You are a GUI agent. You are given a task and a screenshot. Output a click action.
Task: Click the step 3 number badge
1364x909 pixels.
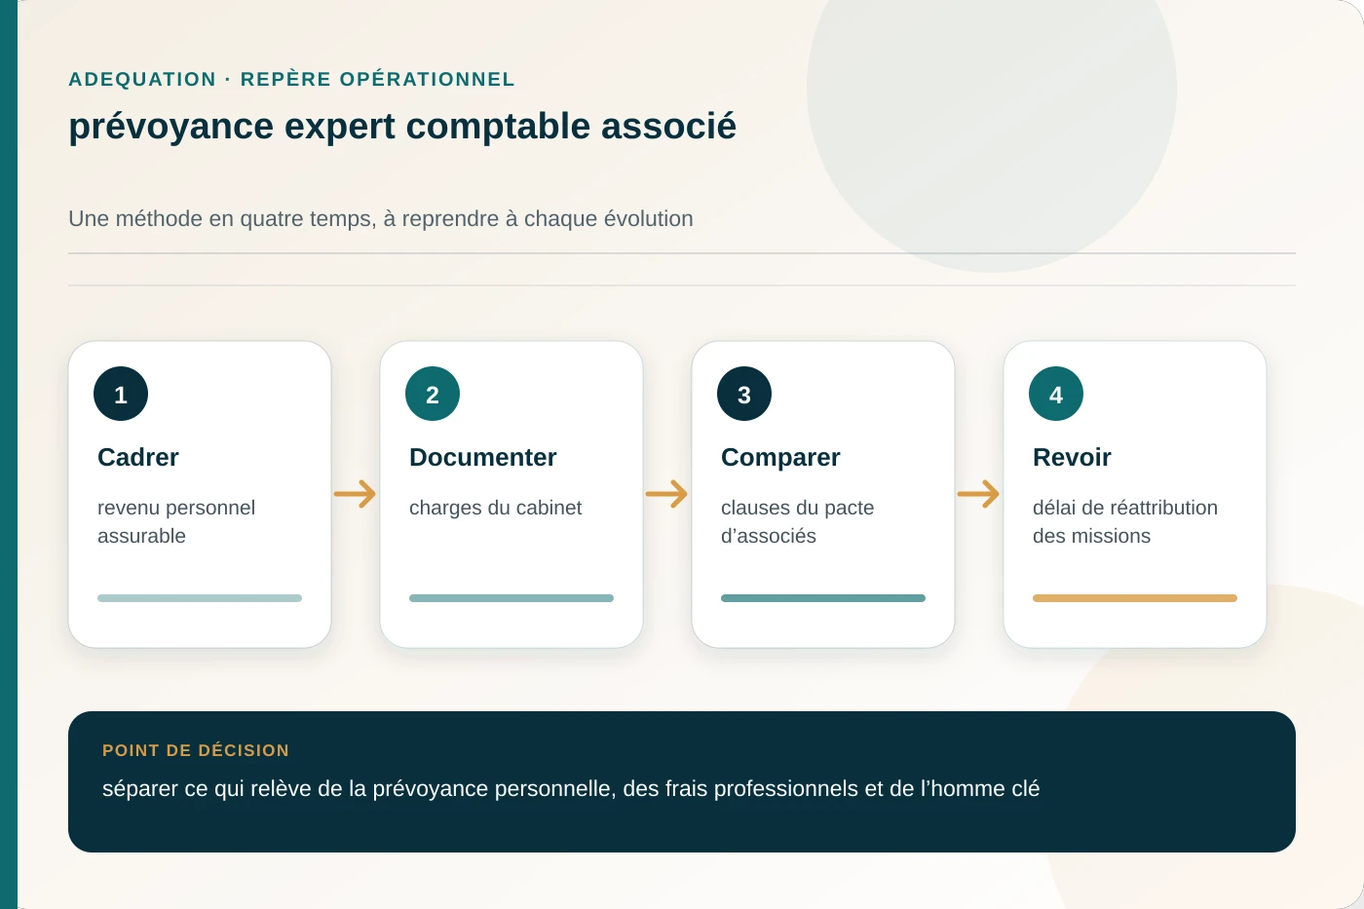744,394
